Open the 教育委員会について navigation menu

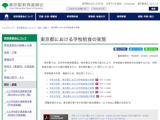tap(23, 17)
